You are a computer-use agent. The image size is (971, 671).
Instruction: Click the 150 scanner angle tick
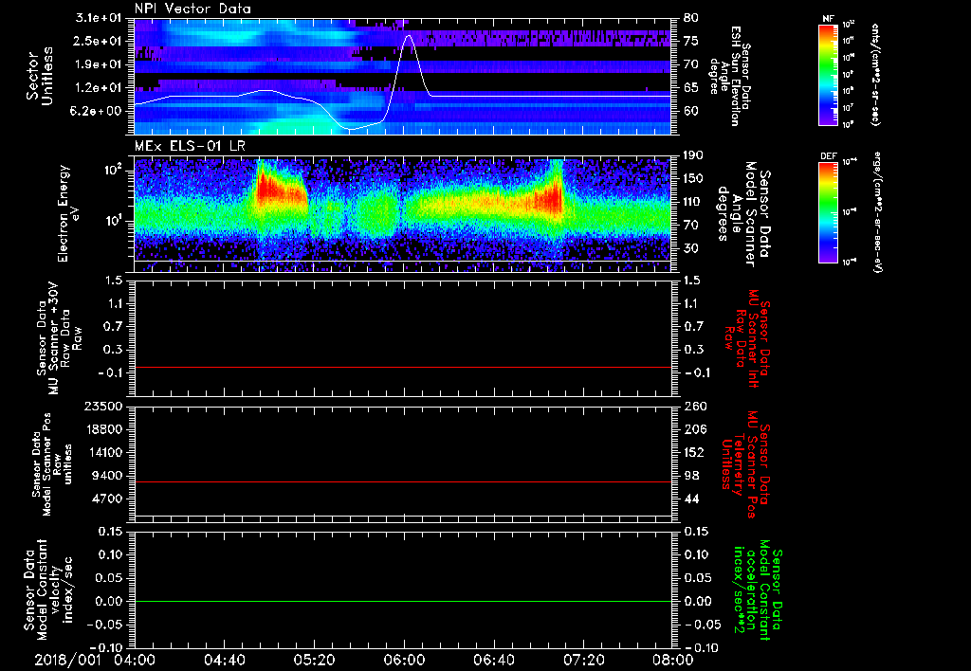coord(694,178)
